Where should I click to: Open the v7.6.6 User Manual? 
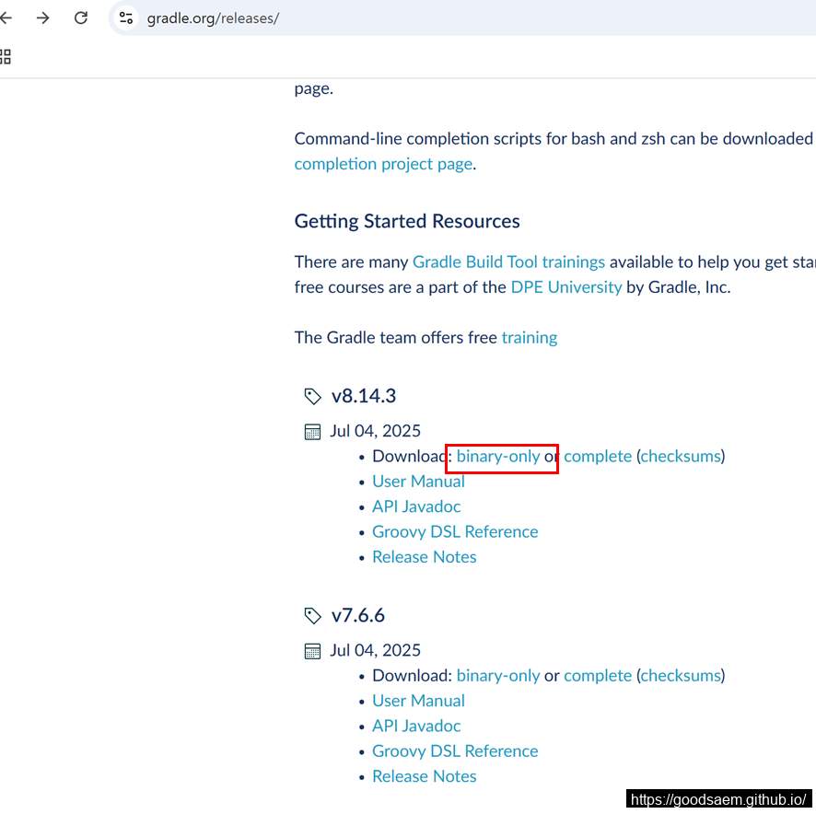click(x=418, y=701)
